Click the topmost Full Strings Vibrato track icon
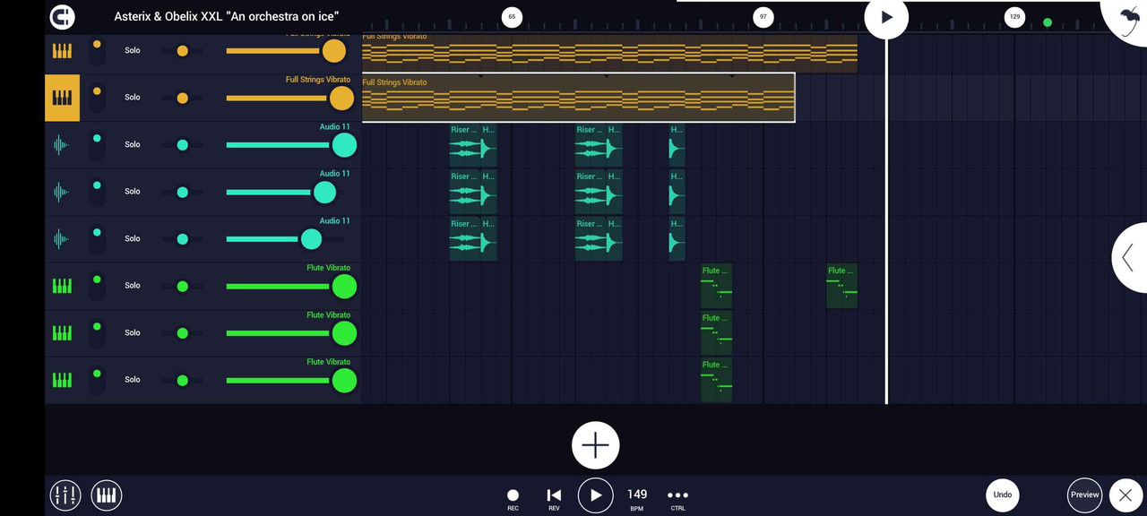 click(x=62, y=51)
